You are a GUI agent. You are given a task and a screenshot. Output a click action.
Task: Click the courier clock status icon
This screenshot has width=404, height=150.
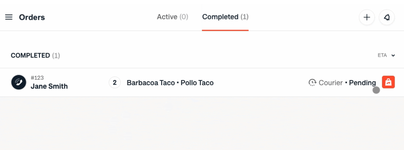pyautogui.click(x=312, y=82)
